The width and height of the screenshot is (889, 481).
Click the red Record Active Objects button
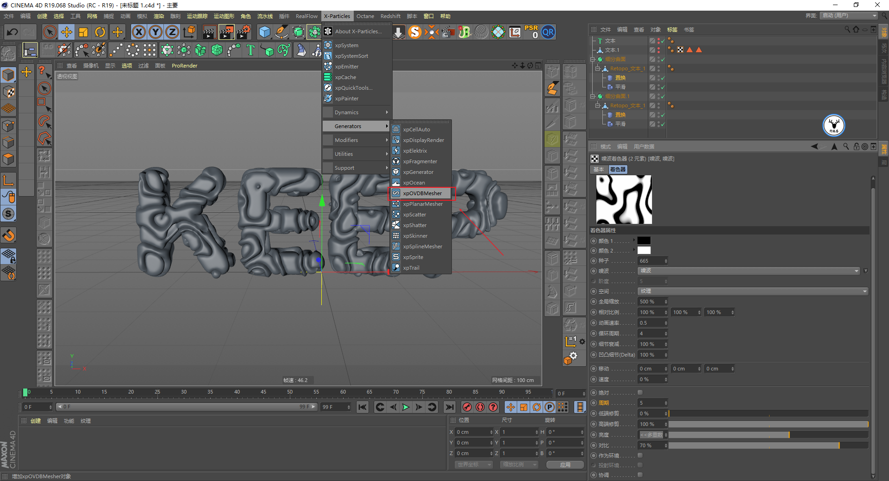tap(467, 407)
